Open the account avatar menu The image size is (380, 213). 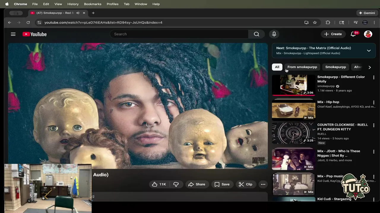pyautogui.click(x=368, y=34)
